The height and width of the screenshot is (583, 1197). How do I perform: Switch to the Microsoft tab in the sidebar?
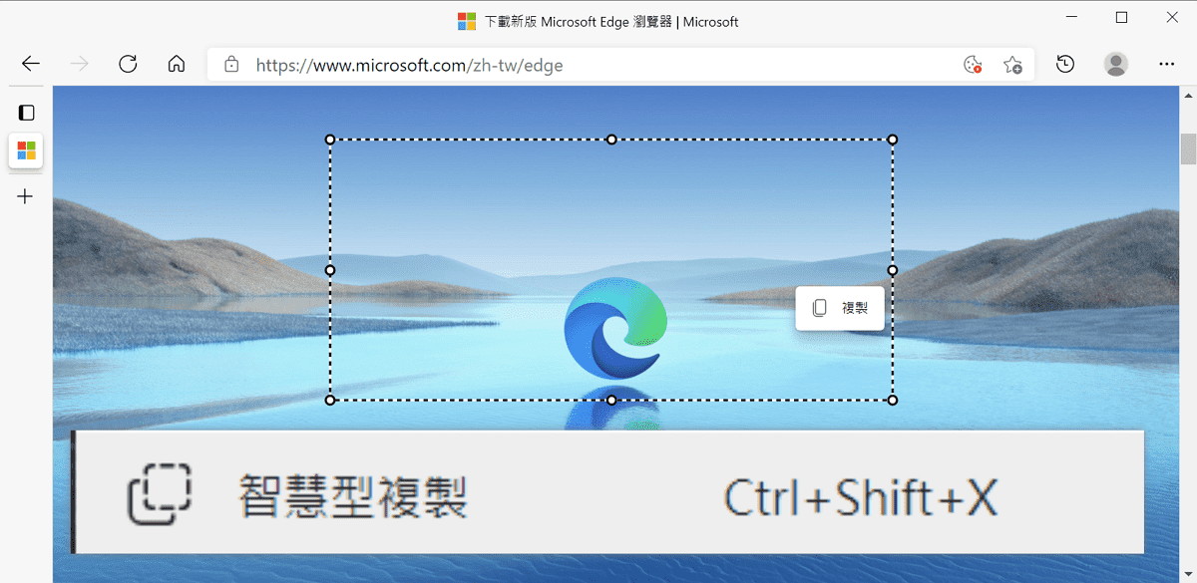point(26,151)
